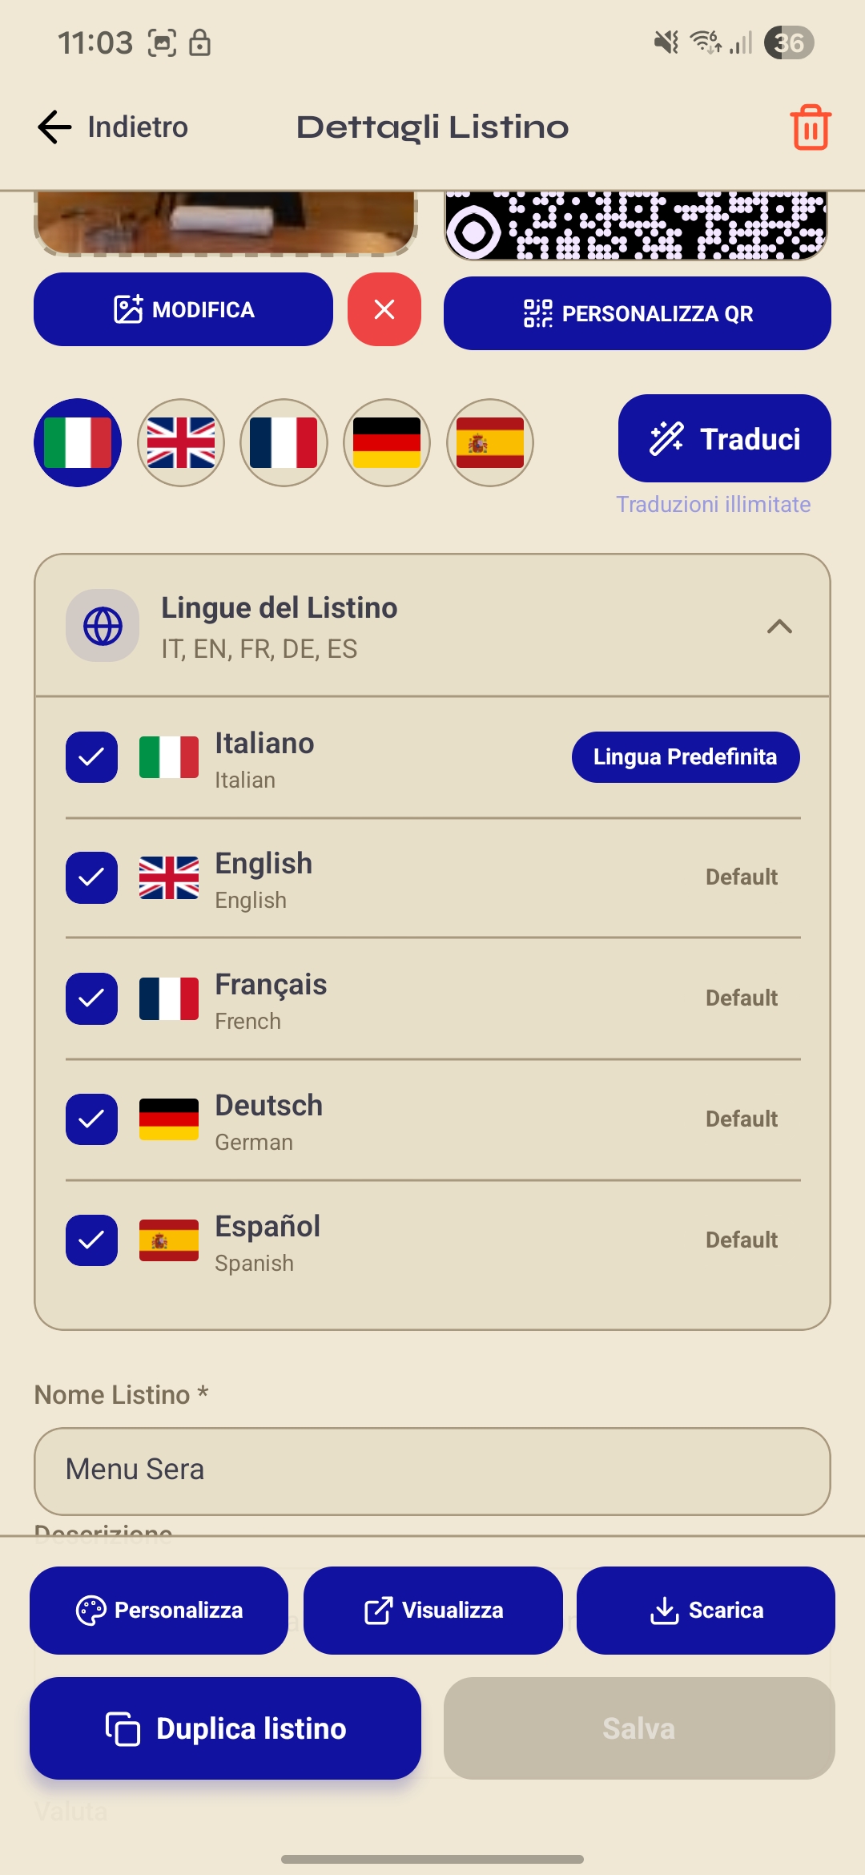This screenshot has height=1875, width=865.
Task: Select the Italian flag language icon
Action: [x=77, y=442]
